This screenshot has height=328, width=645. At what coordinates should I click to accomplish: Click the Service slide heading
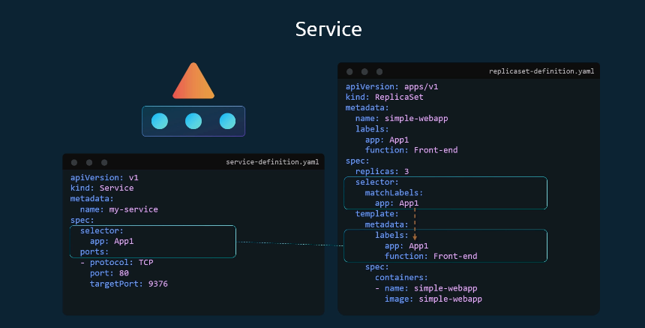click(328, 29)
